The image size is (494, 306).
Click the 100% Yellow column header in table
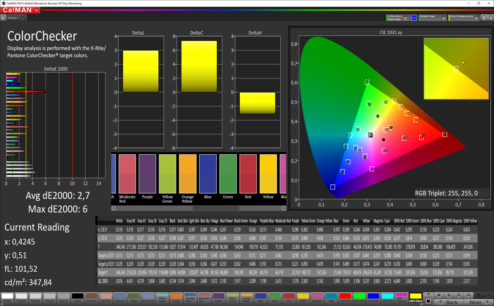(470, 221)
